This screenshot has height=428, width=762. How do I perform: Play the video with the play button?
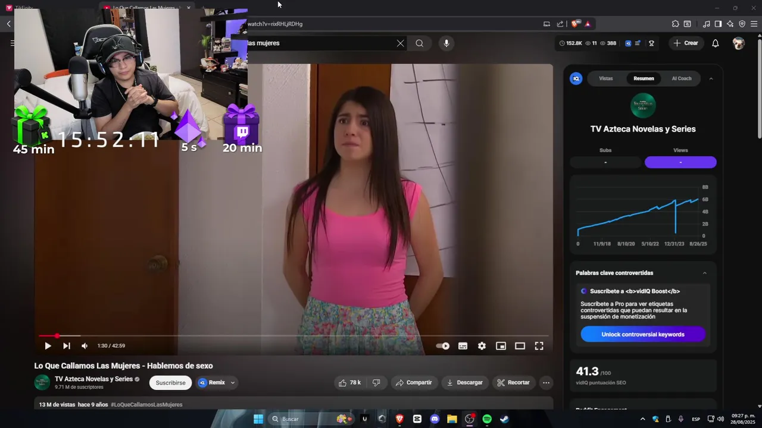[x=48, y=346]
